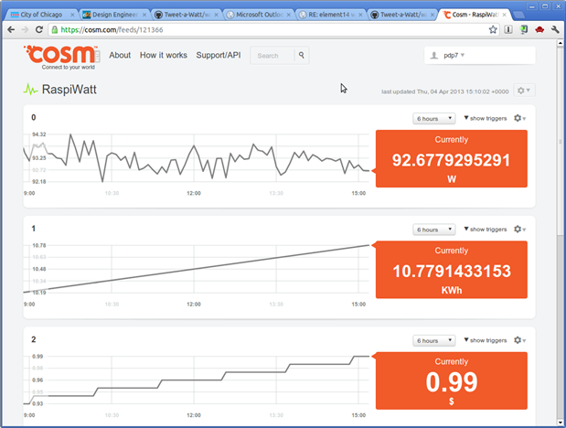
Task: Switch to the first Tweet-a-Watt tab
Action: pyautogui.click(x=186, y=15)
